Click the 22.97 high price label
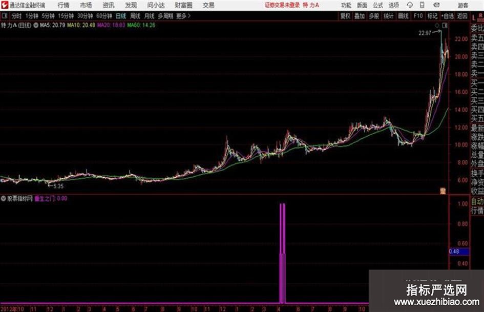484x312 pixels. pos(425,33)
